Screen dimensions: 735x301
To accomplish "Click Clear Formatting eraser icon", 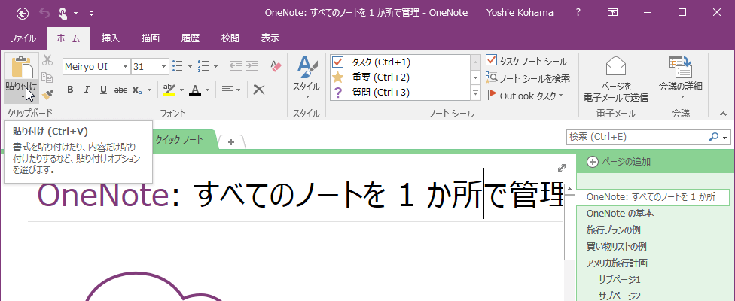I will pos(276,66).
